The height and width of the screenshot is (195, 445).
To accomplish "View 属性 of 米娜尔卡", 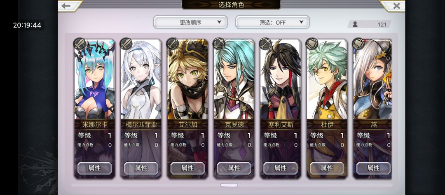I will pos(94,168).
